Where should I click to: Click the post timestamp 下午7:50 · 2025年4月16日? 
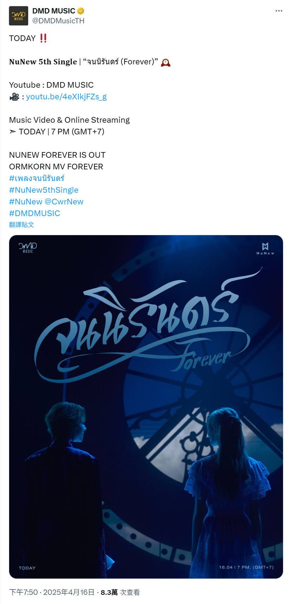click(x=52, y=592)
